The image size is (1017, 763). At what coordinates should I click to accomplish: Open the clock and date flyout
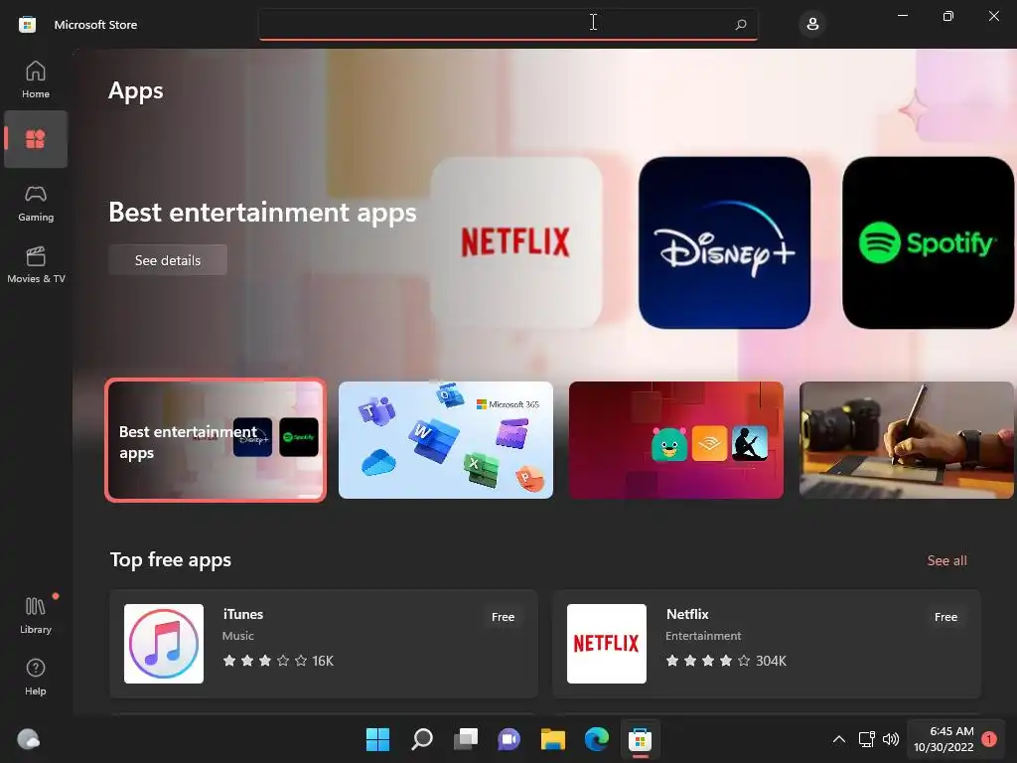(x=944, y=739)
